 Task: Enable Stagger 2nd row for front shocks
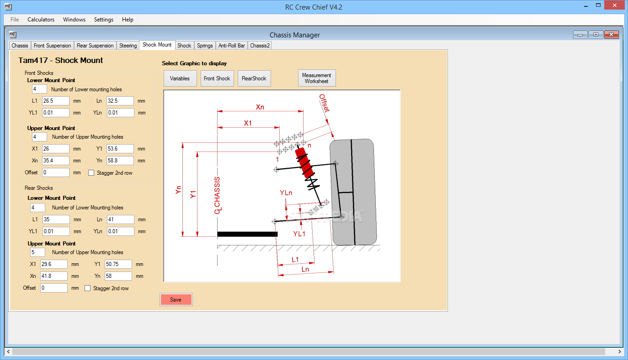[91, 173]
